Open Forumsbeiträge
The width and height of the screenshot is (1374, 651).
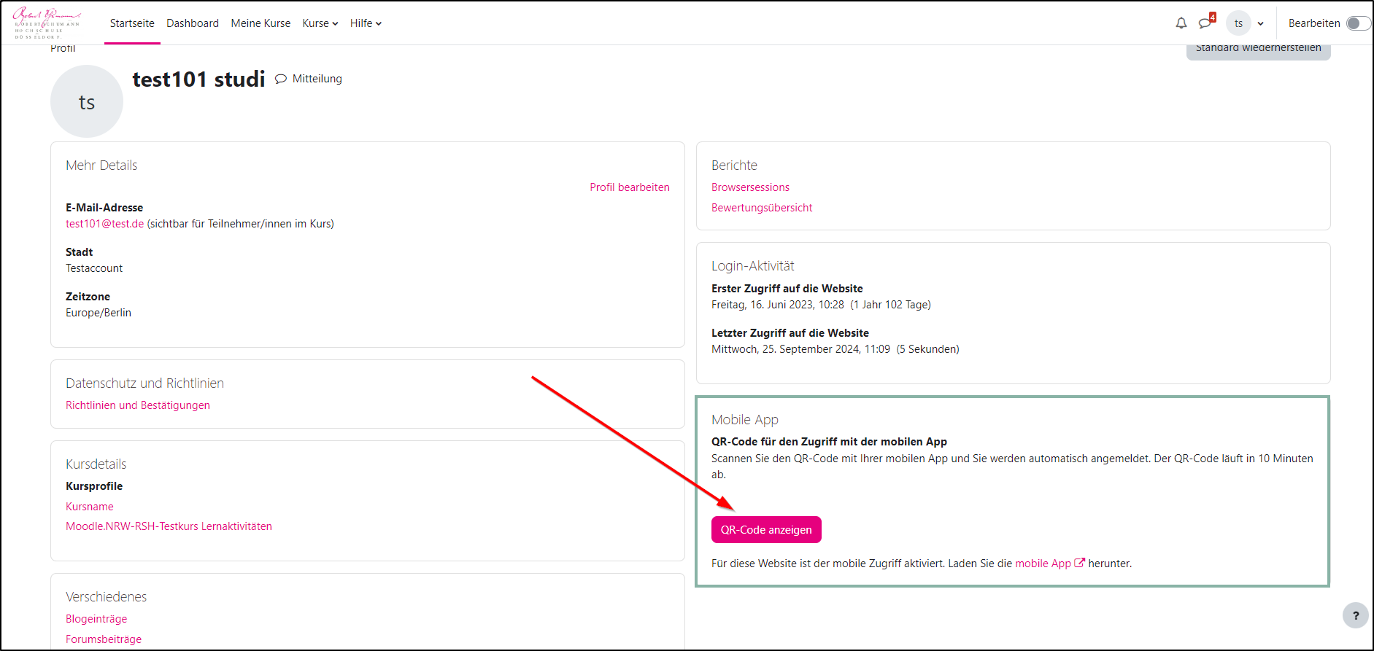click(104, 639)
